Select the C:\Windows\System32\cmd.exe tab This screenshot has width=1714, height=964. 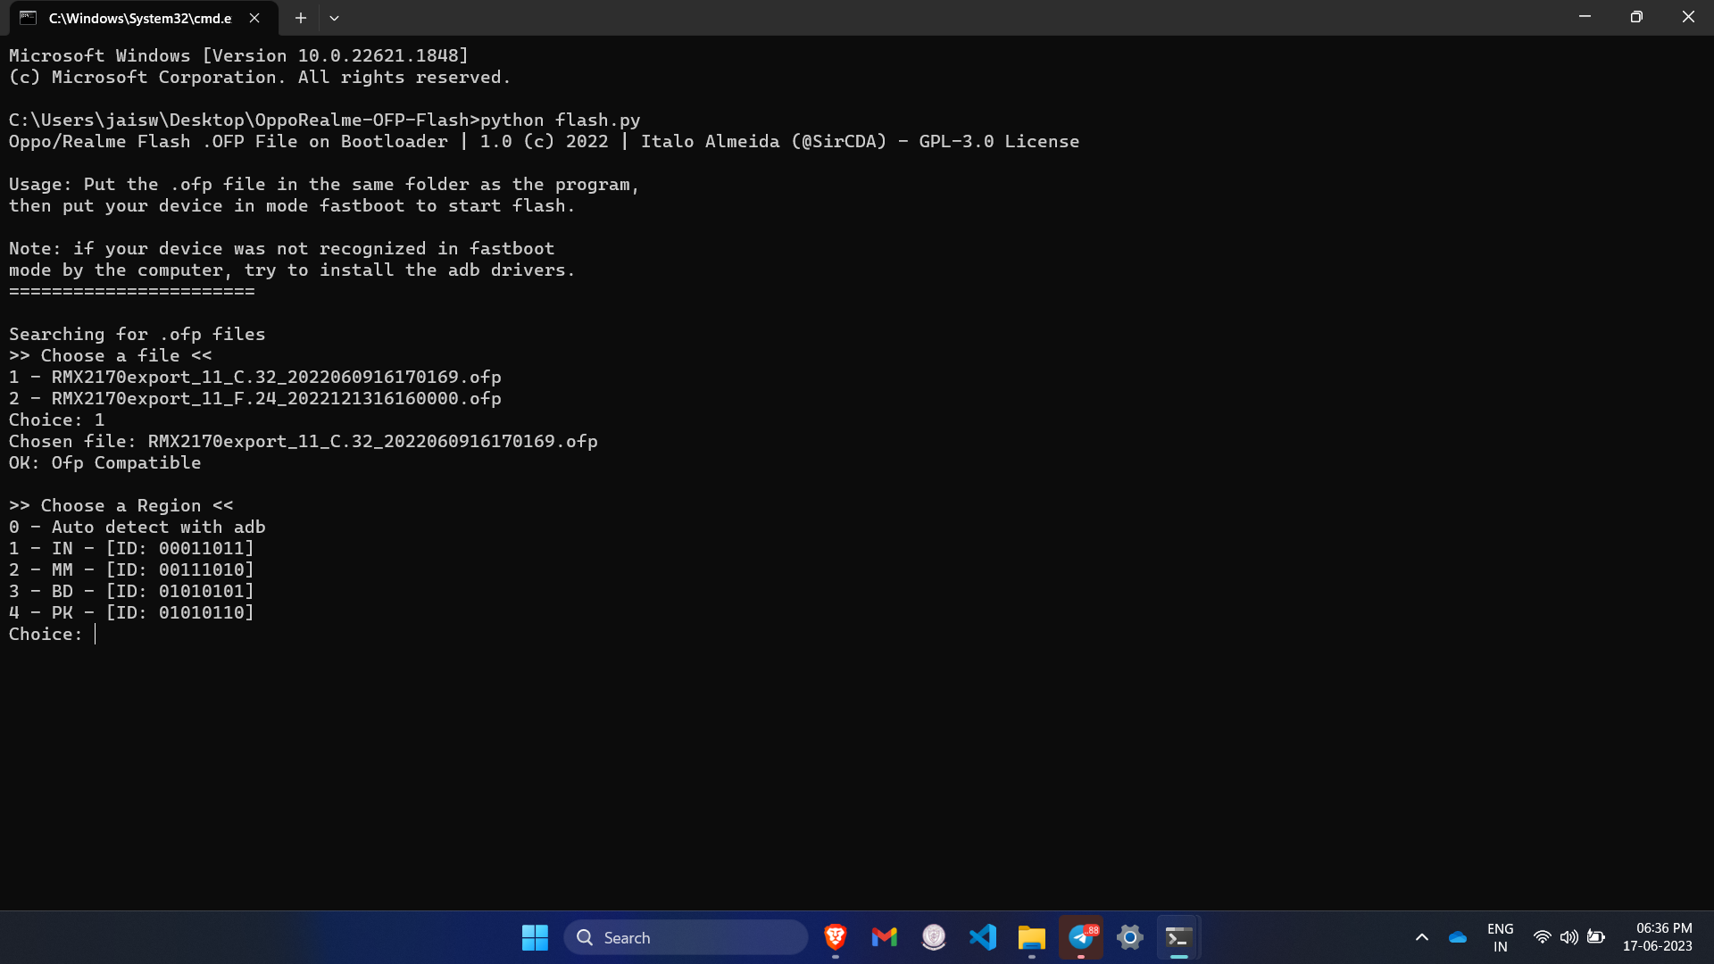138,18
